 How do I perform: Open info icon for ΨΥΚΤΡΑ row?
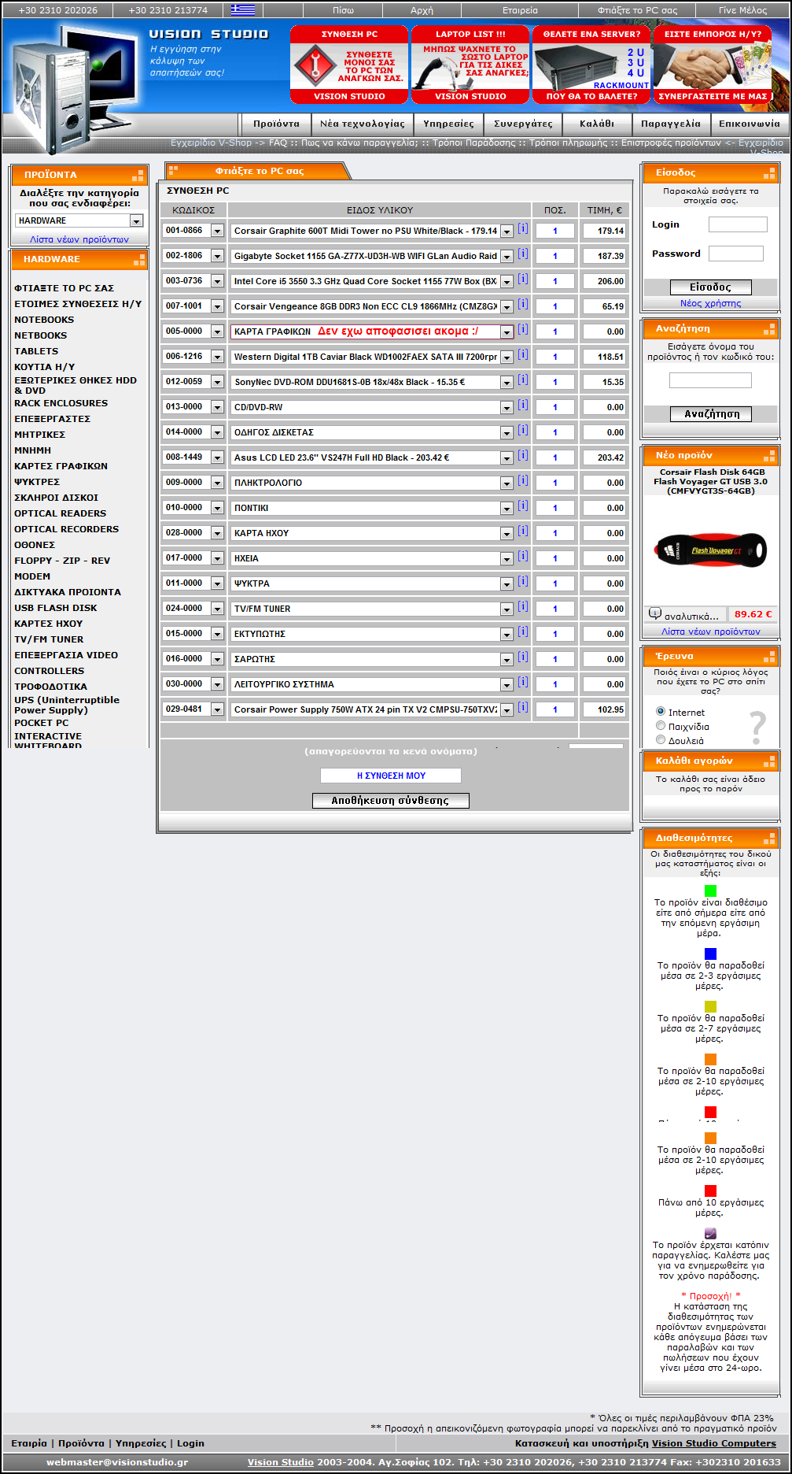pyautogui.click(x=523, y=582)
